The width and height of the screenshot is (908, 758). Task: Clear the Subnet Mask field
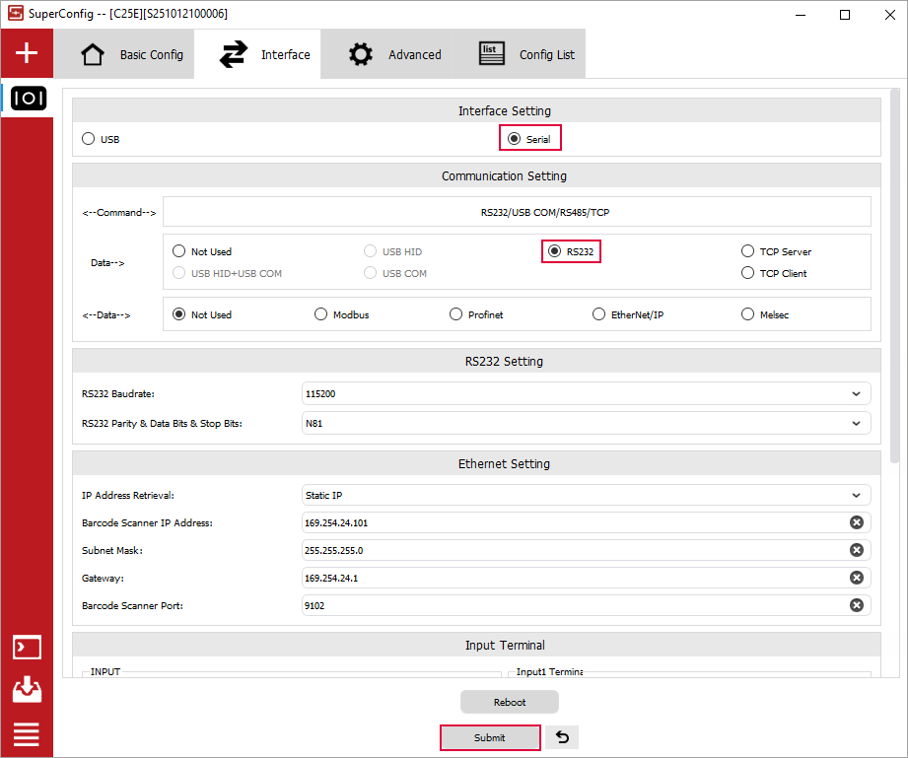tap(856, 550)
